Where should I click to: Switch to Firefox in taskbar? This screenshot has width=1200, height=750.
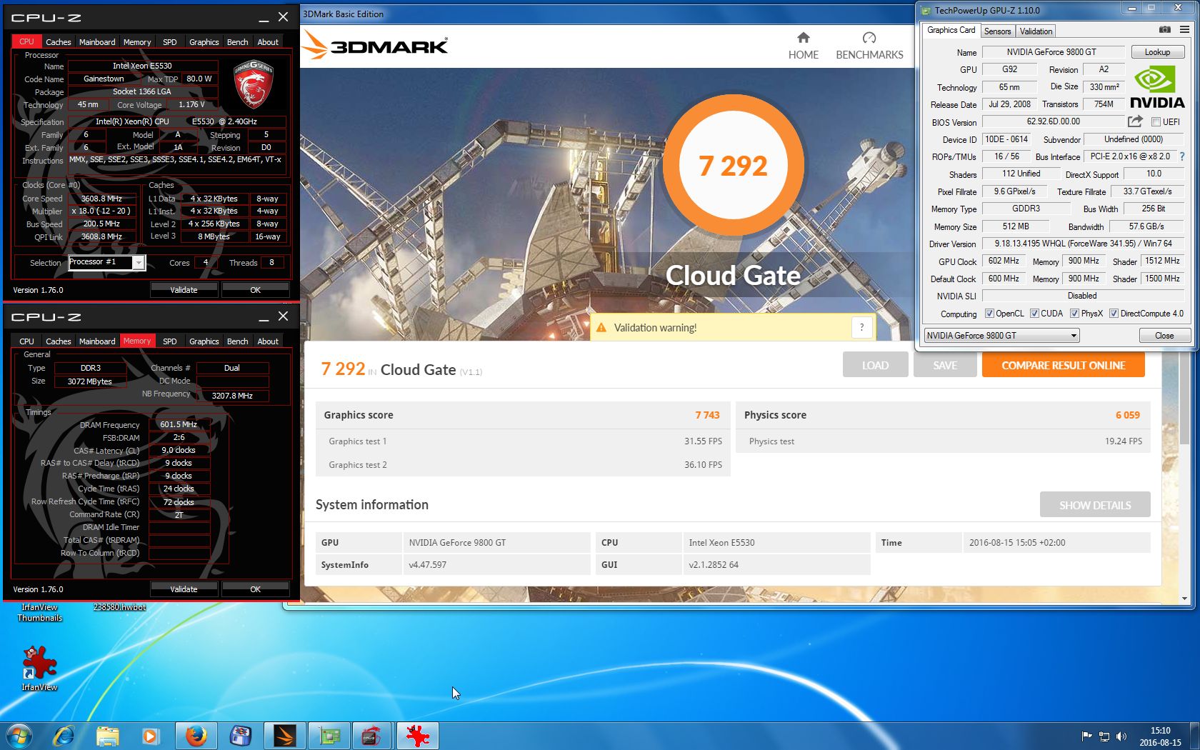(x=196, y=736)
